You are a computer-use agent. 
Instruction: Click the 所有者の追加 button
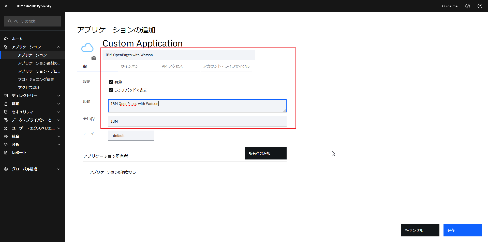click(x=265, y=153)
